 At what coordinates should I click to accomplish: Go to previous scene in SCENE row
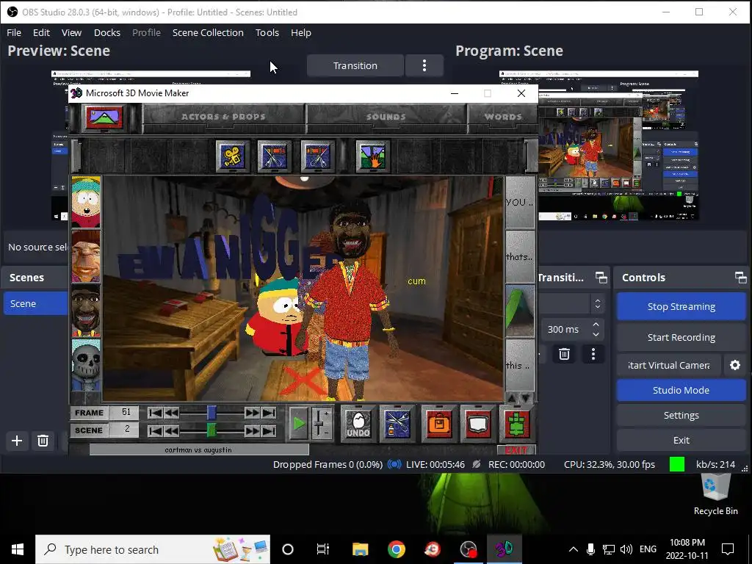pos(171,430)
